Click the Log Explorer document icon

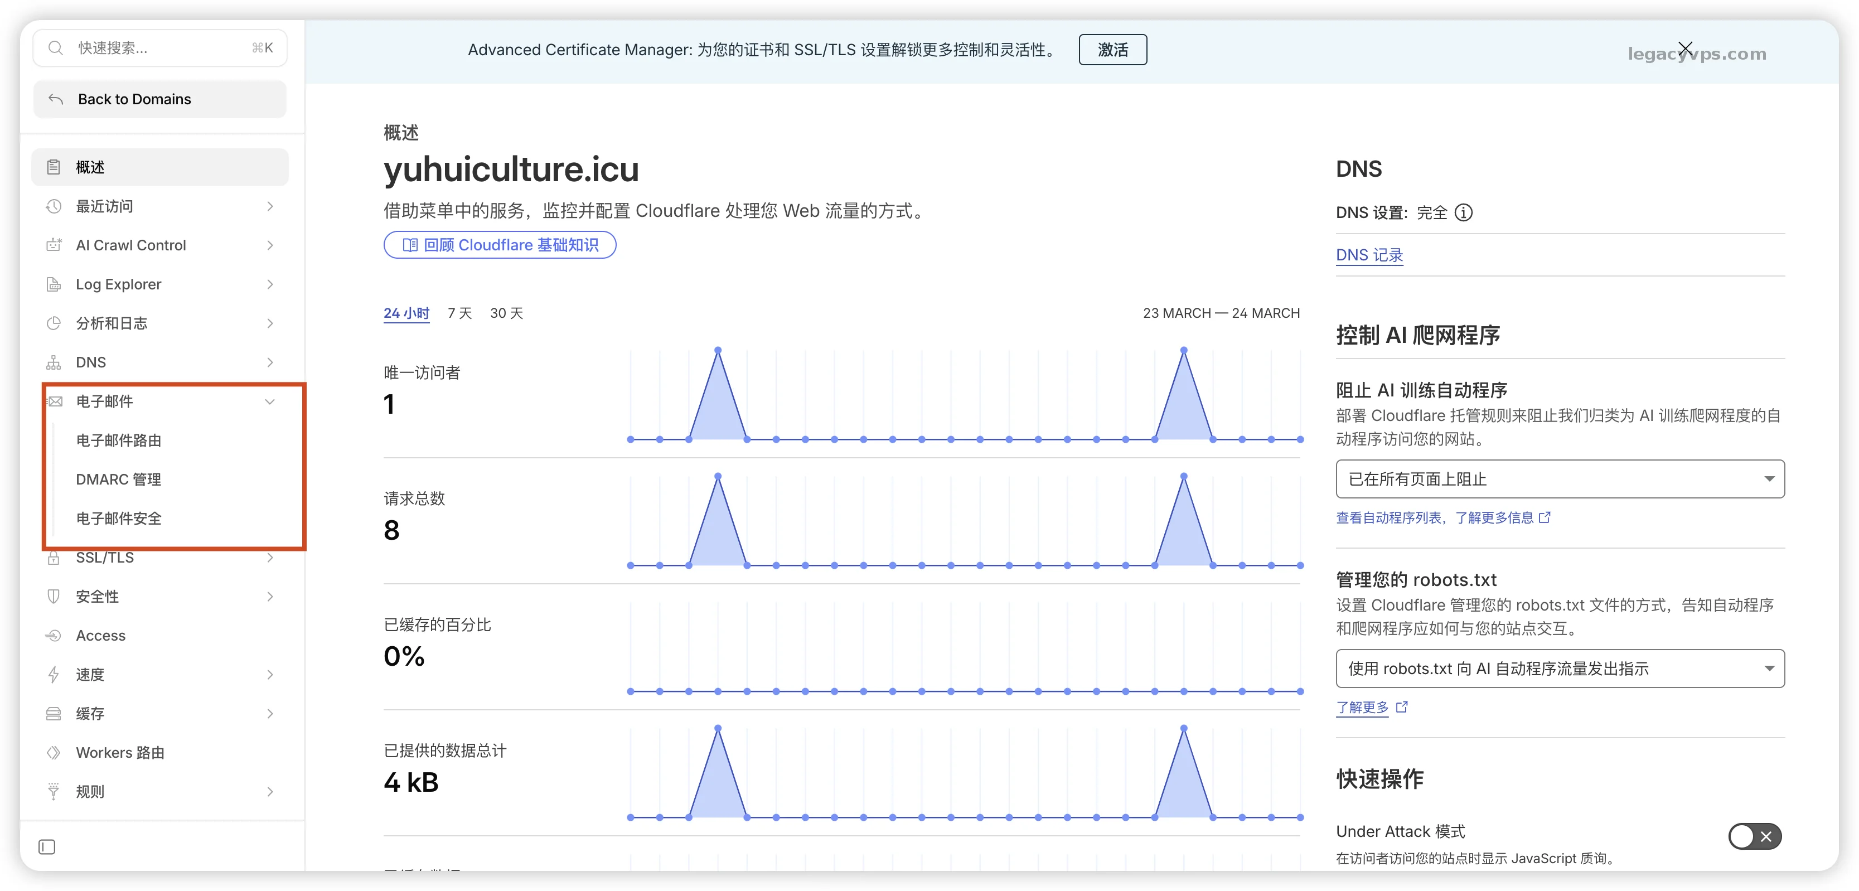[x=54, y=284]
